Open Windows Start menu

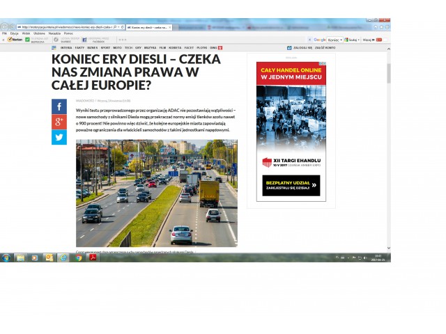tap(6, 257)
